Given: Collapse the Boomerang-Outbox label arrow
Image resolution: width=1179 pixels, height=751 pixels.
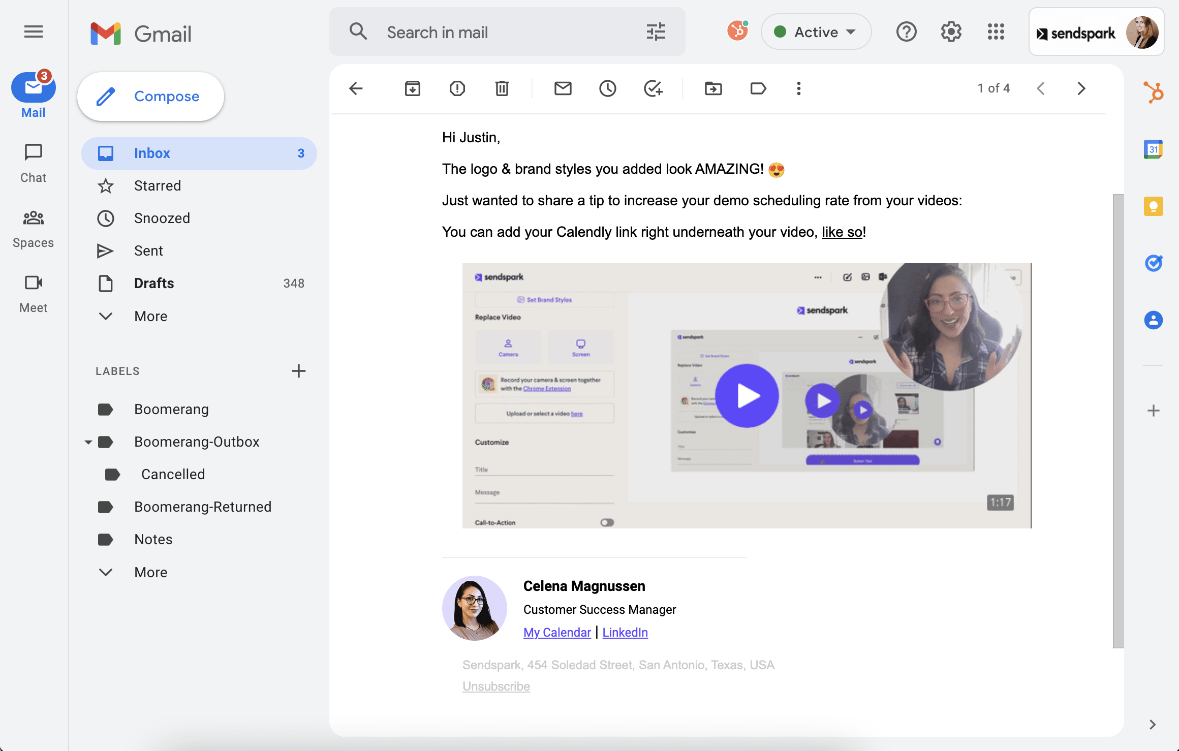Looking at the screenshot, I should coord(88,442).
